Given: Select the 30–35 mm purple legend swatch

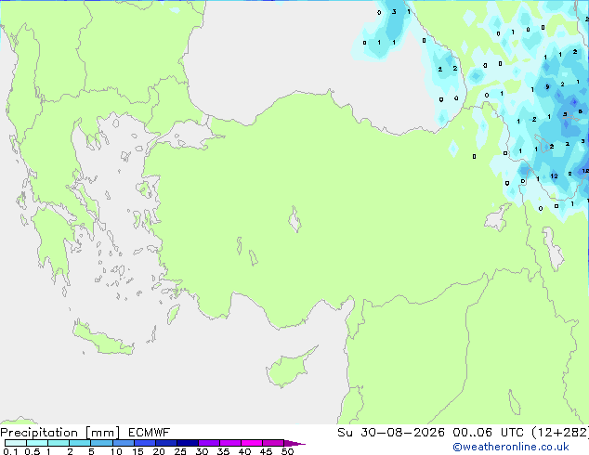Looking at the screenshot, I should 208,443.
